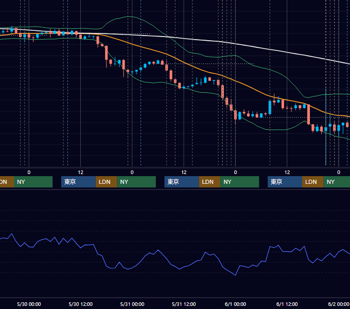Click the 5/30 00:00 date label
The height and width of the screenshot is (309, 350).
29,304
